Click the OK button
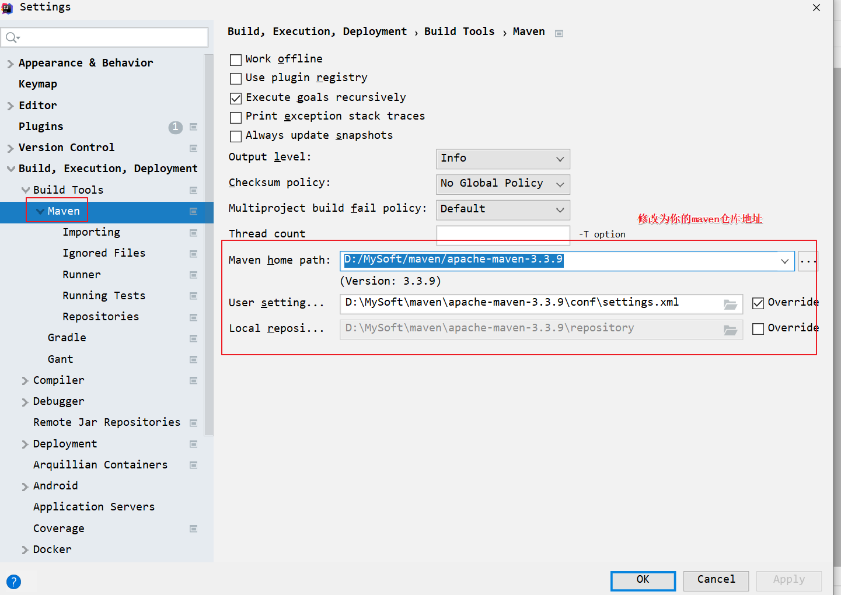The image size is (841, 595). click(643, 581)
